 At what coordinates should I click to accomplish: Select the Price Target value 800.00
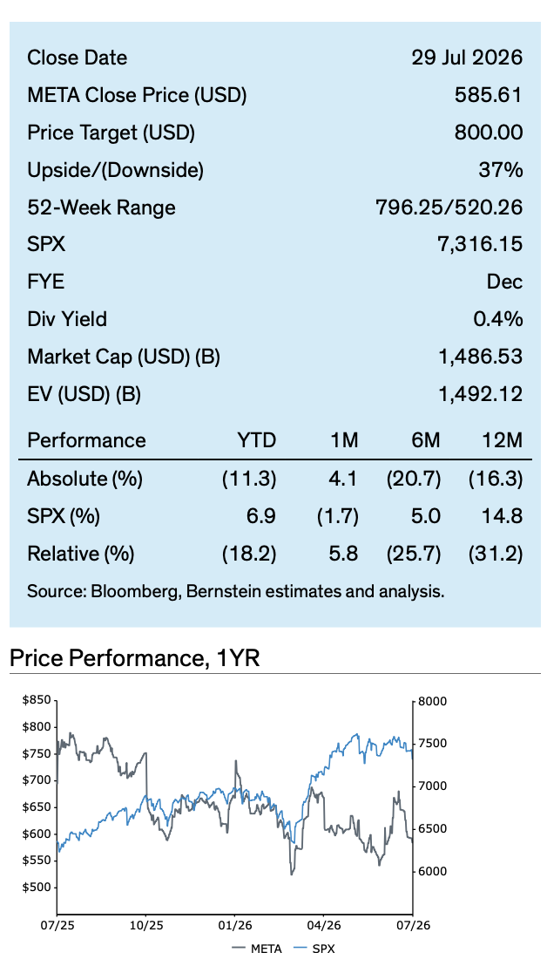488,133
